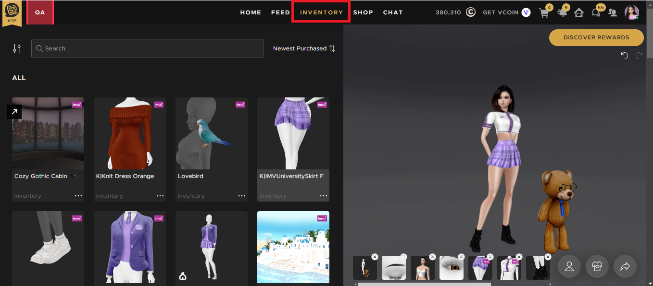The height and width of the screenshot is (286, 653).
Task: Open the SHOP menu
Action: click(363, 12)
